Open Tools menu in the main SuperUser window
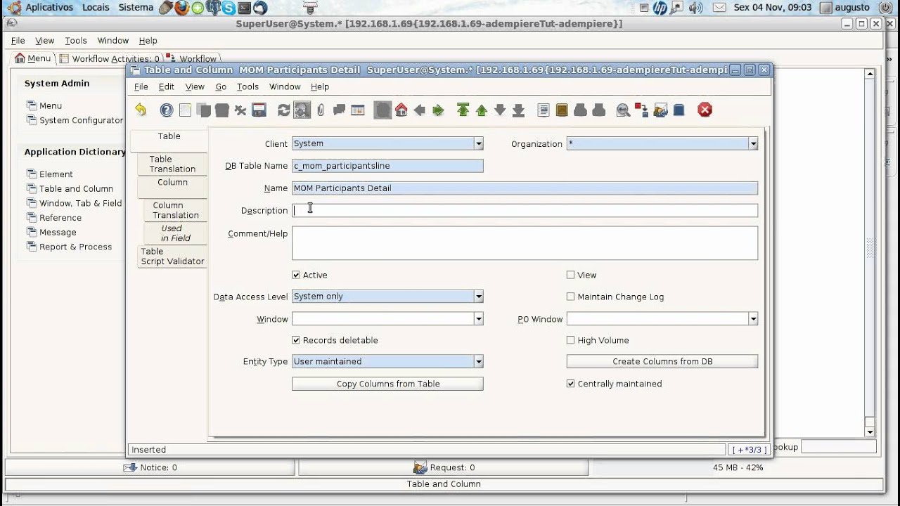 [x=76, y=41]
